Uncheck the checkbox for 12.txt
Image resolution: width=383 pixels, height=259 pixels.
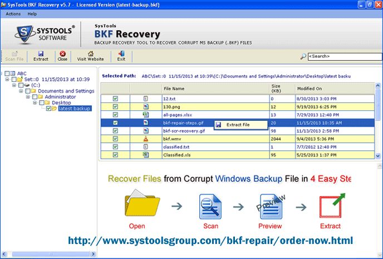tap(115, 99)
